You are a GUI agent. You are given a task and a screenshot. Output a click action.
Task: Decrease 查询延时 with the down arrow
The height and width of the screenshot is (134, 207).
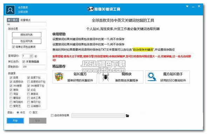tap(32, 57)
